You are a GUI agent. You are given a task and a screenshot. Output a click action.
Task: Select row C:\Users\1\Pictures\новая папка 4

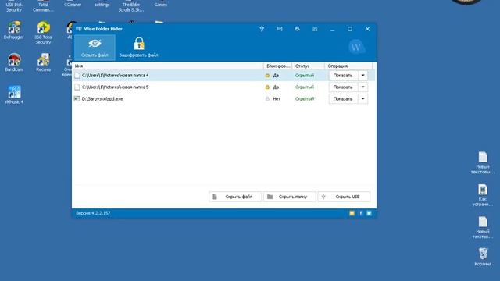pos(224,76)
